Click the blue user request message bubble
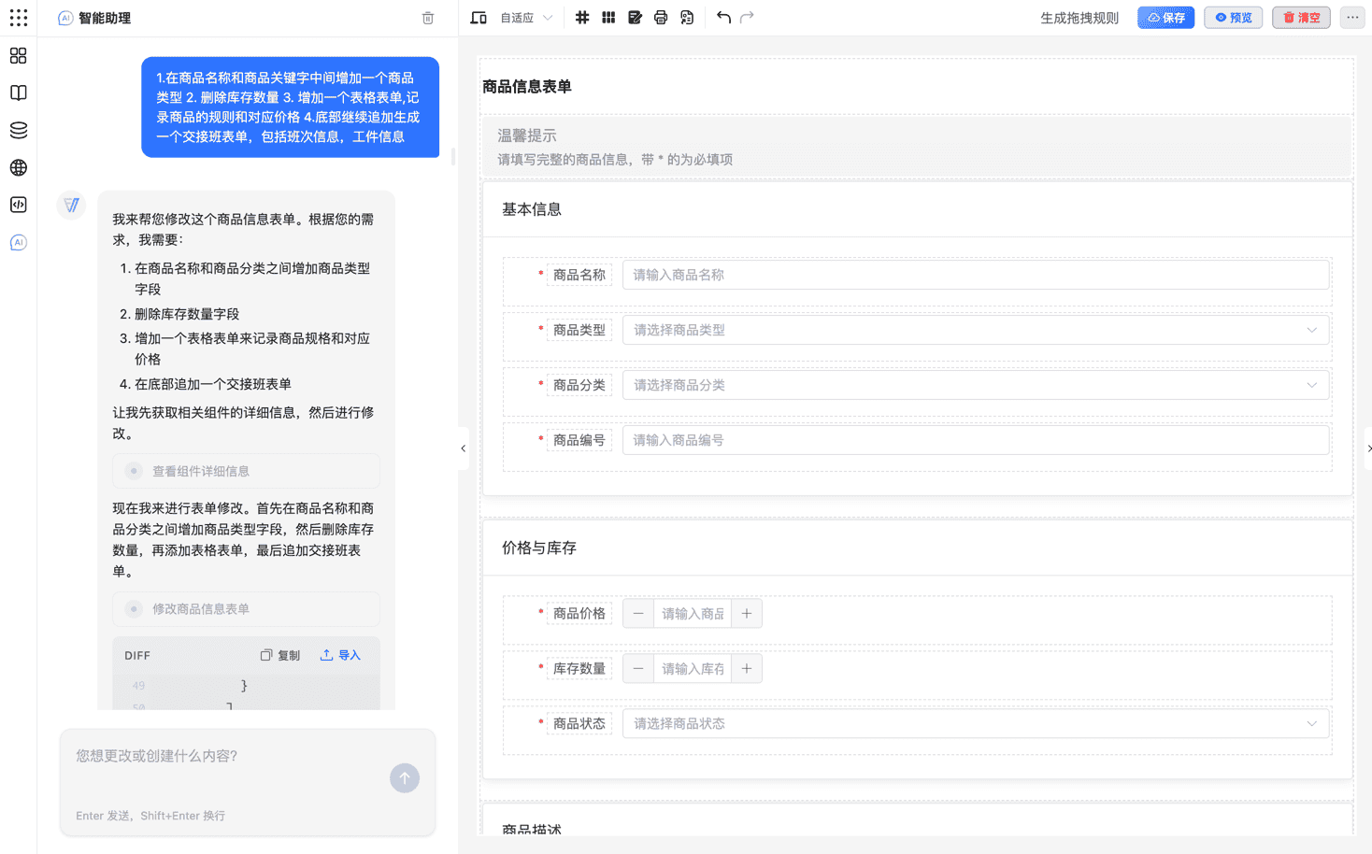Screen dimensions: 1372x854 pos(291,107)
